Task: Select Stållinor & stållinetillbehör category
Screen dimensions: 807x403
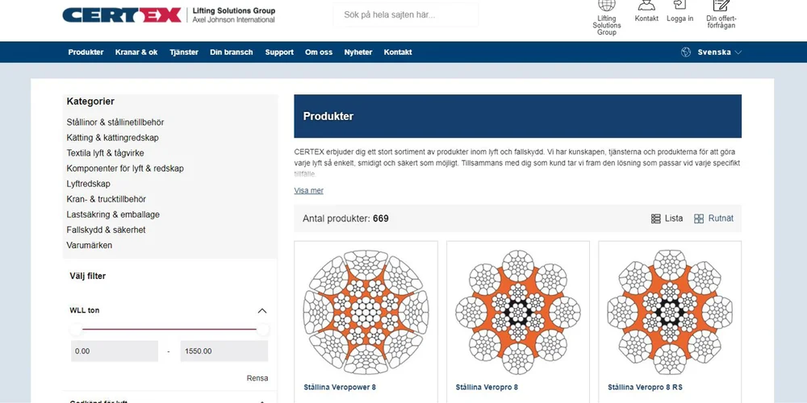Action: click(x=115, y=123)
